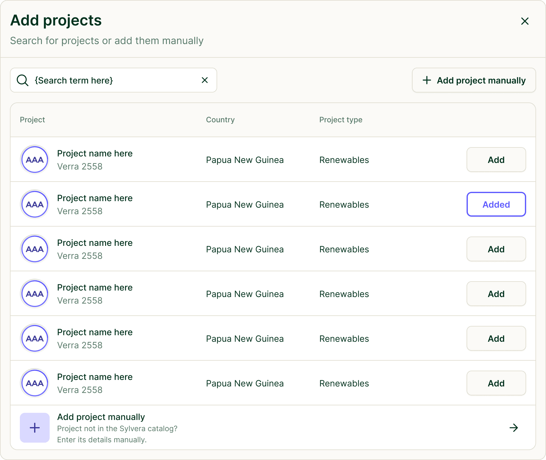Close the Add projects dialog
The height and width of the screenshot is (460, 546).
525,21
